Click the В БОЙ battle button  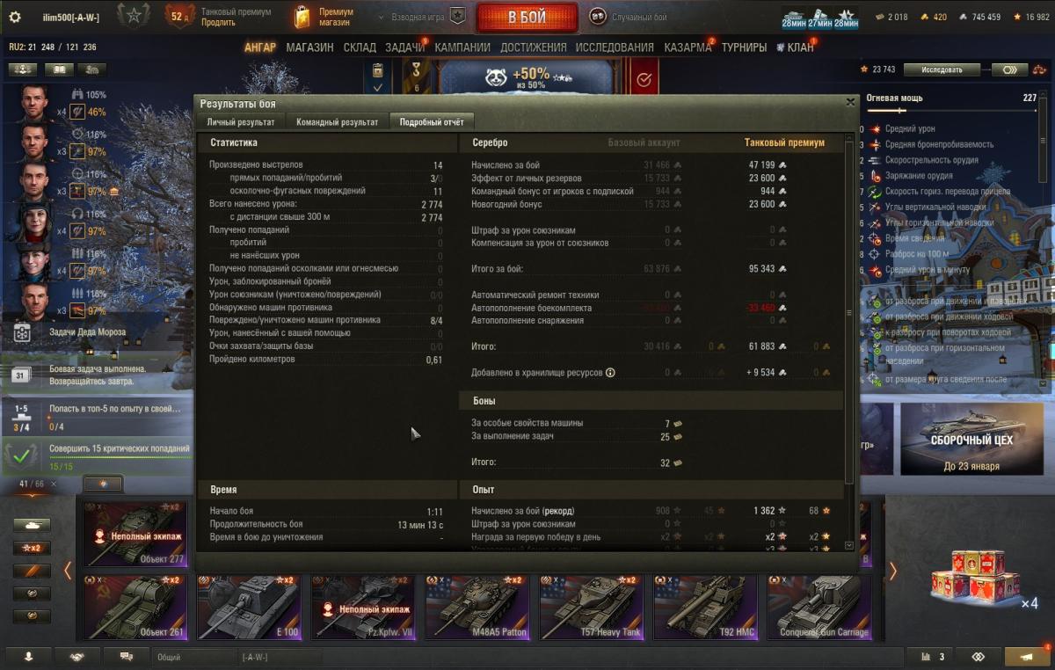[527, 18]
